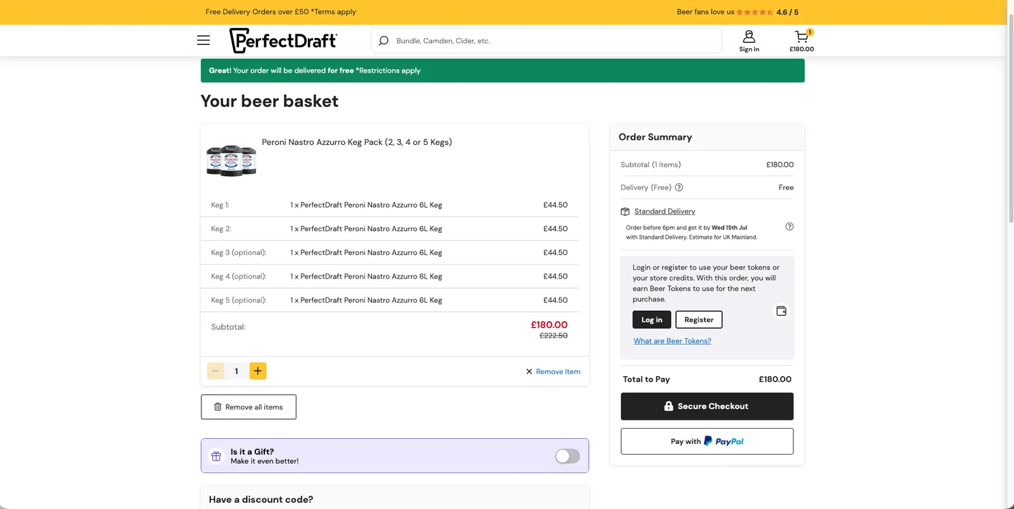This screenshot has height=509, width=1014.
Task: Click the Order Summary heading
Action: click(655, 137)
